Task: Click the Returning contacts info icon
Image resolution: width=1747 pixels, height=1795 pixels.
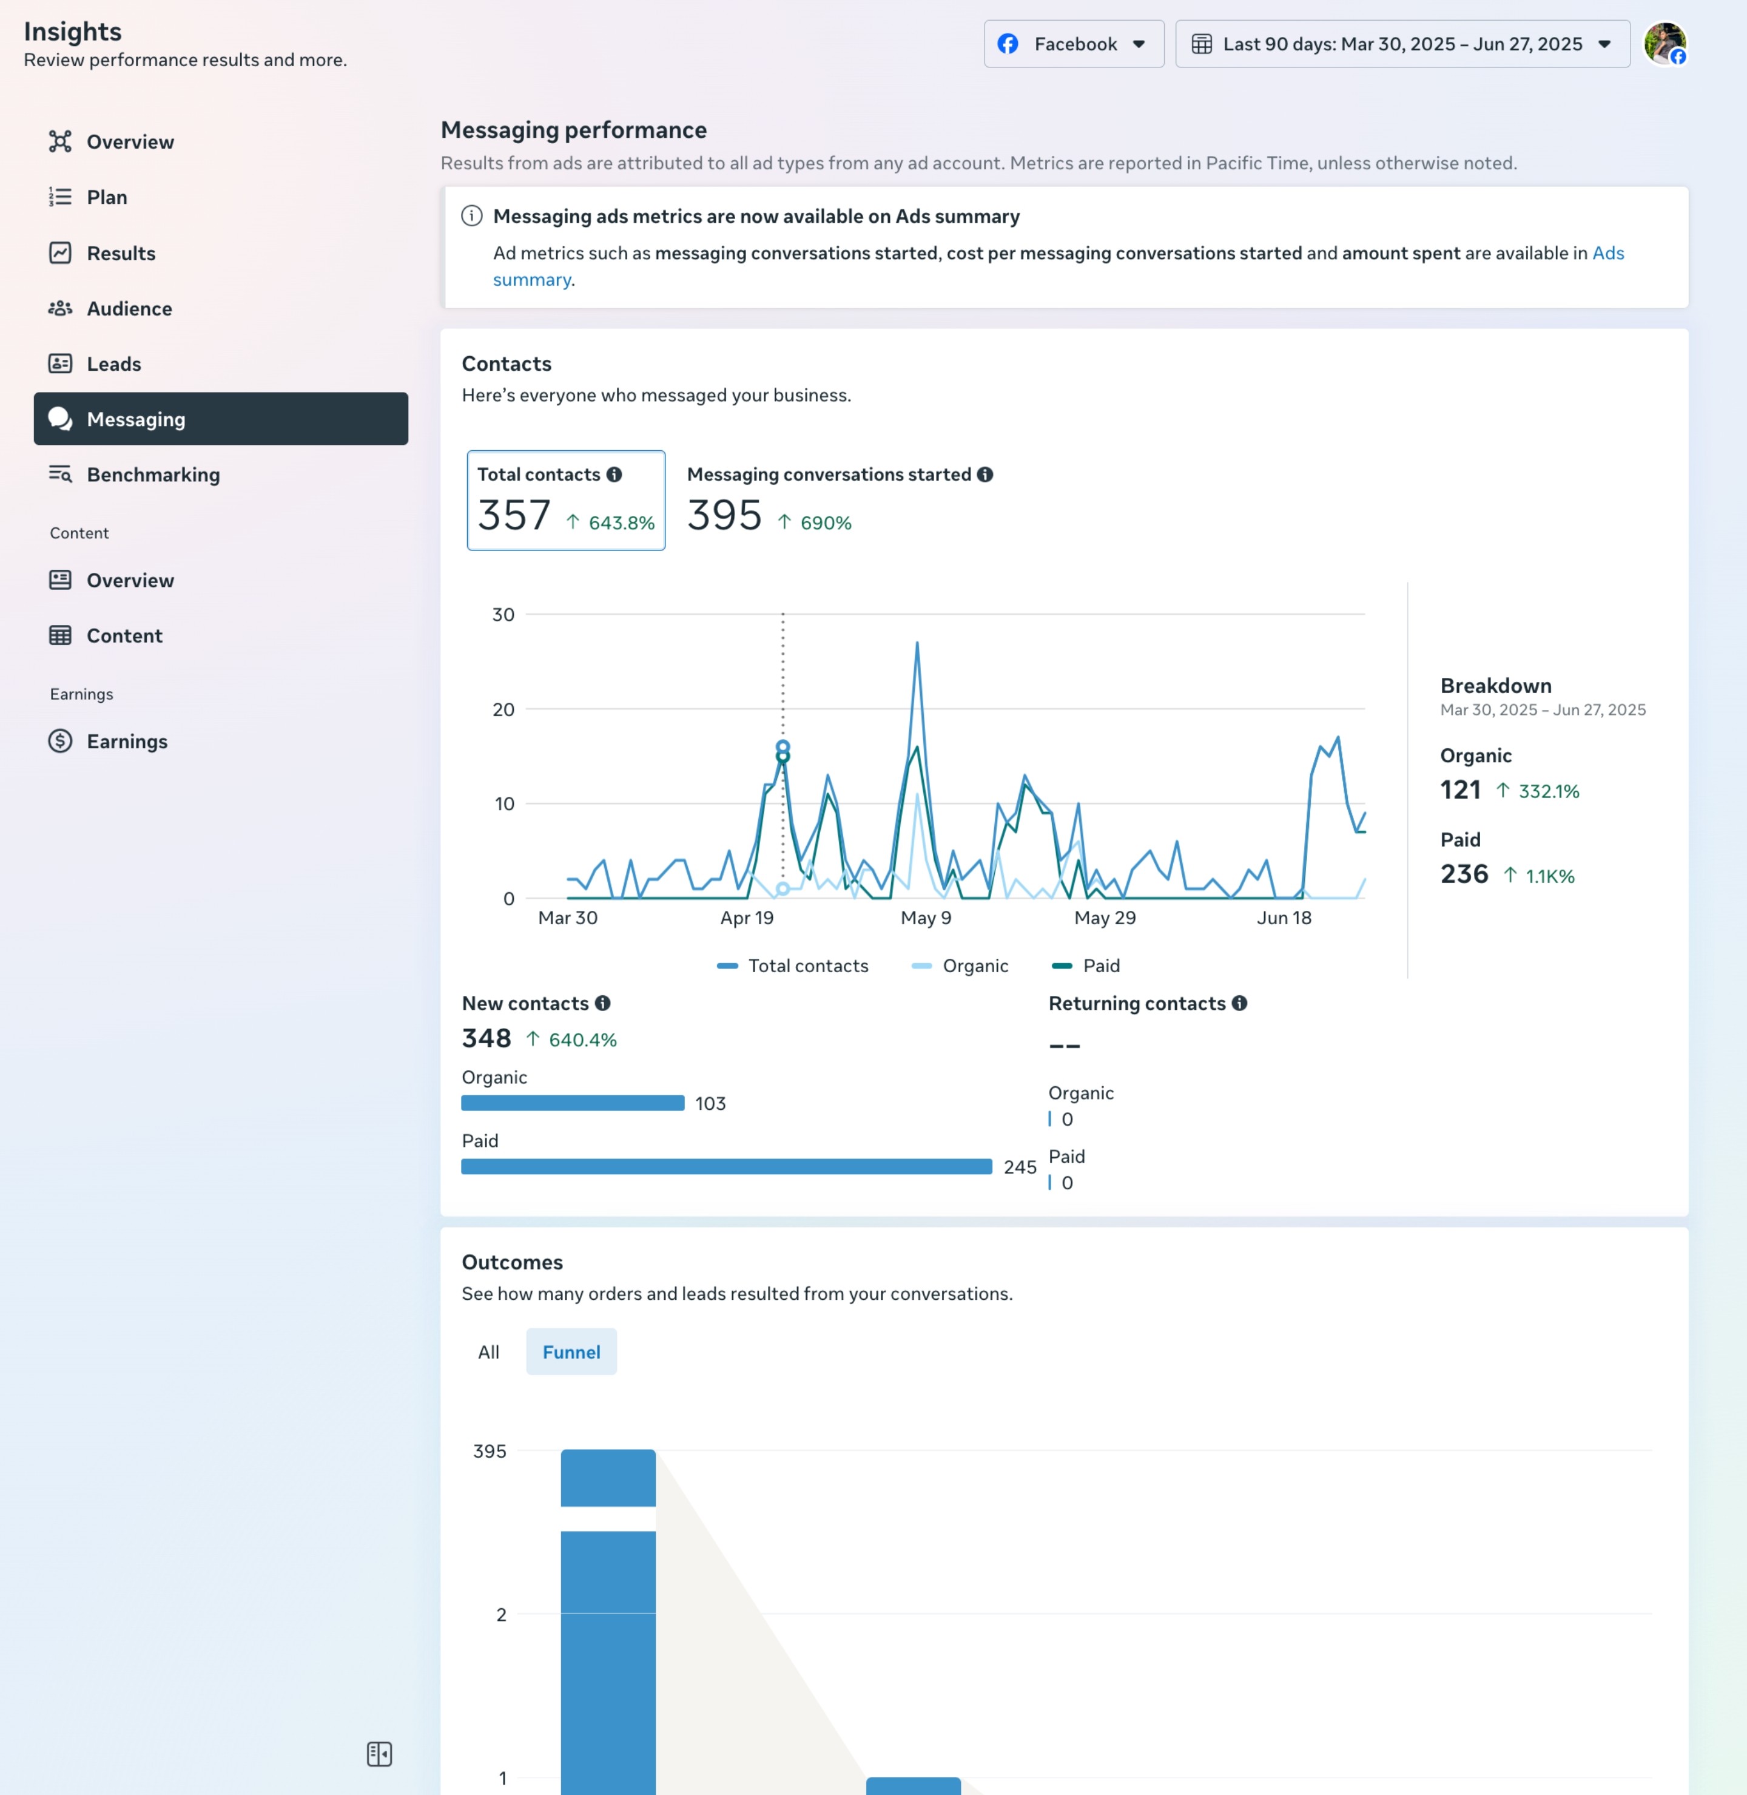Action: [x=1239, y=1003]
